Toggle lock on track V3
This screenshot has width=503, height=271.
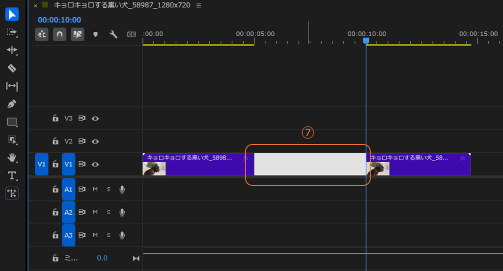[x=56, y=119]
